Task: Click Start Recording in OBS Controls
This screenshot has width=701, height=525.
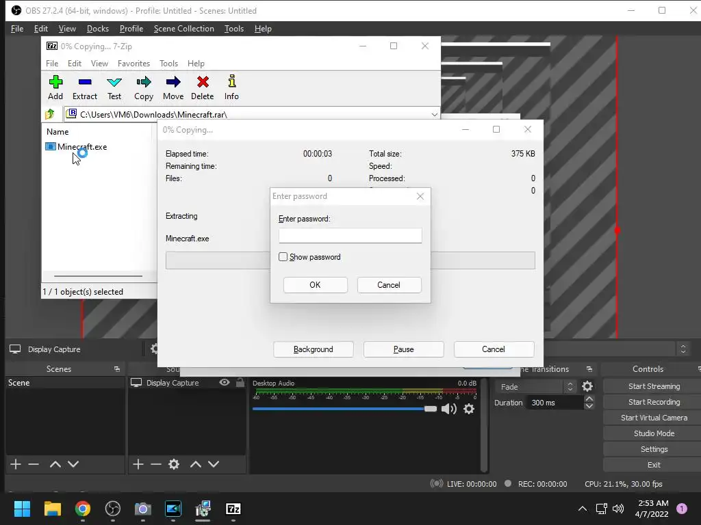Action: point(654,402)
